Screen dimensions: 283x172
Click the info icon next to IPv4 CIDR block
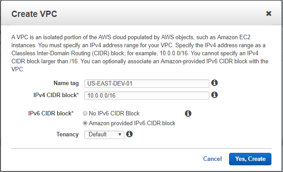click(x=214, y=95)
